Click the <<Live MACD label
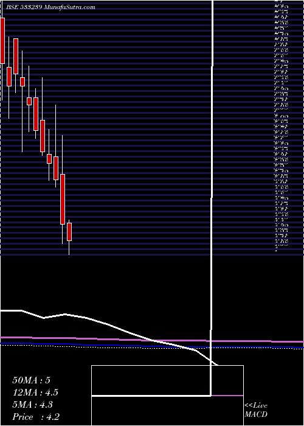Viewport: 304px width, 426px height. 256,410
